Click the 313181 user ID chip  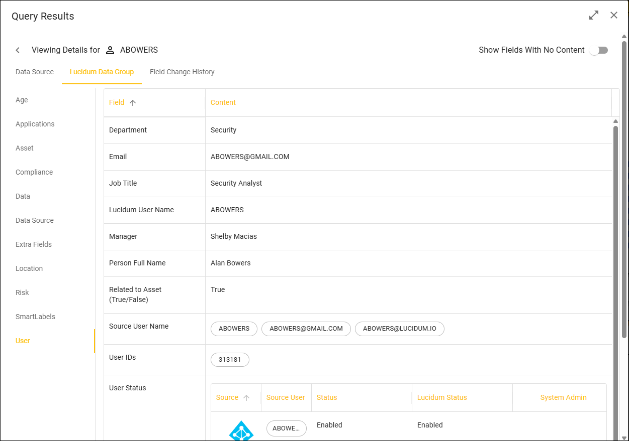tap(230, 360)
